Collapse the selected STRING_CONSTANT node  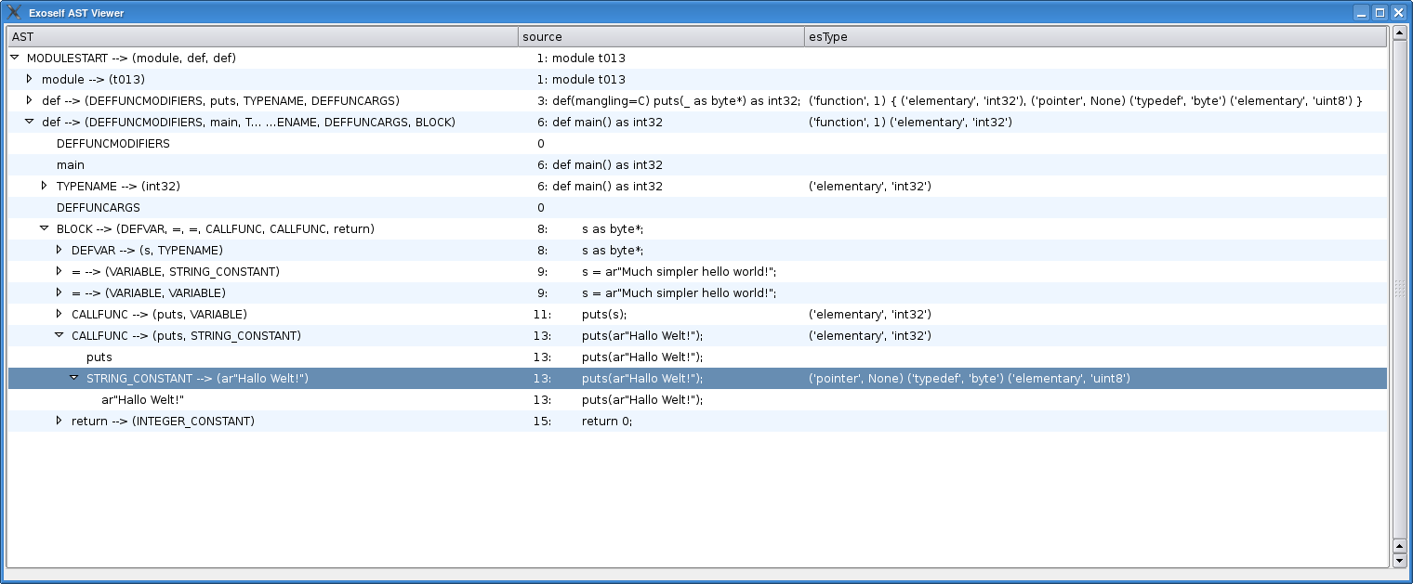coord(73,378)
